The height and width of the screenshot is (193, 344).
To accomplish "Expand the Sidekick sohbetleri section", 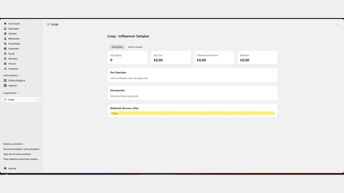I will click(14, 144).
